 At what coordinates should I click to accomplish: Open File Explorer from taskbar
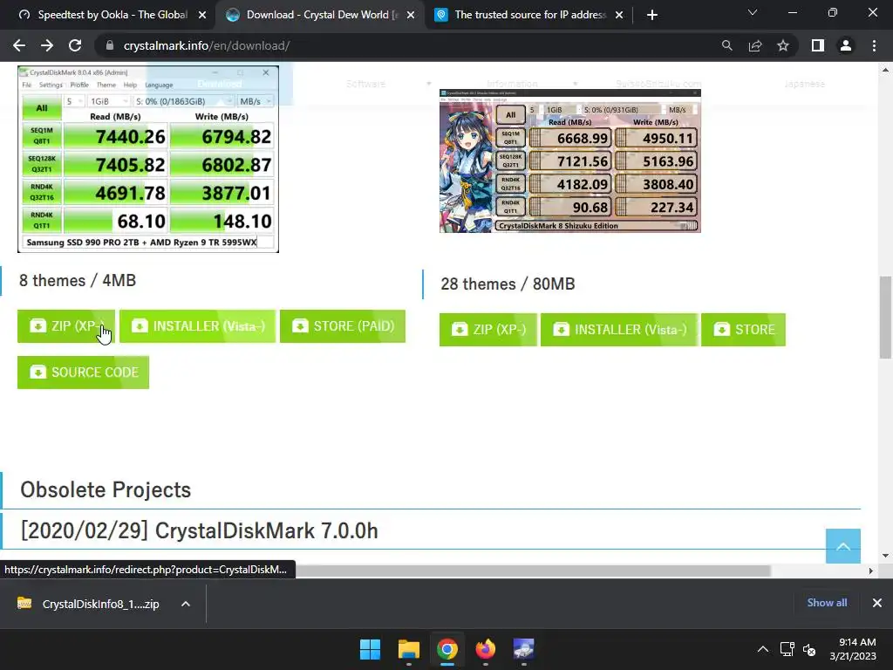[x=408, y=649]
